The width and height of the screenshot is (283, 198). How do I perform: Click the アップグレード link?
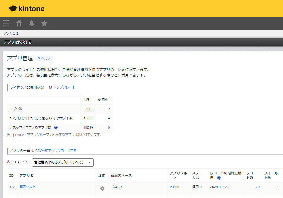coord(64,87)
